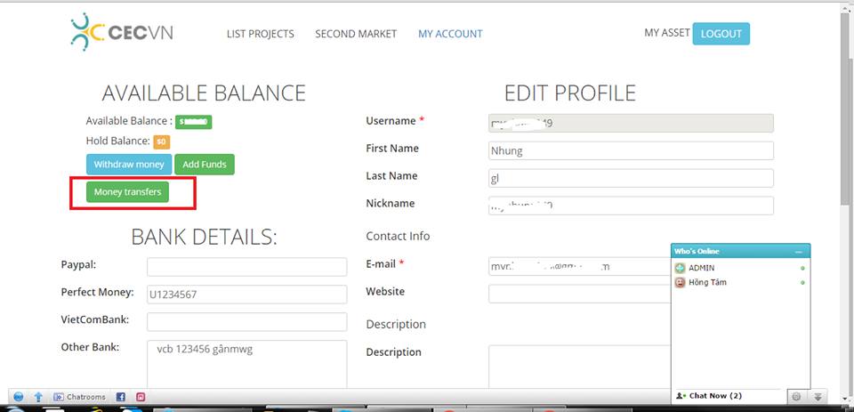Image resolution: width=854 pixels, height=412 pixels.
Task: Open the Chatrooms button
Action: [x=79, y=397]
